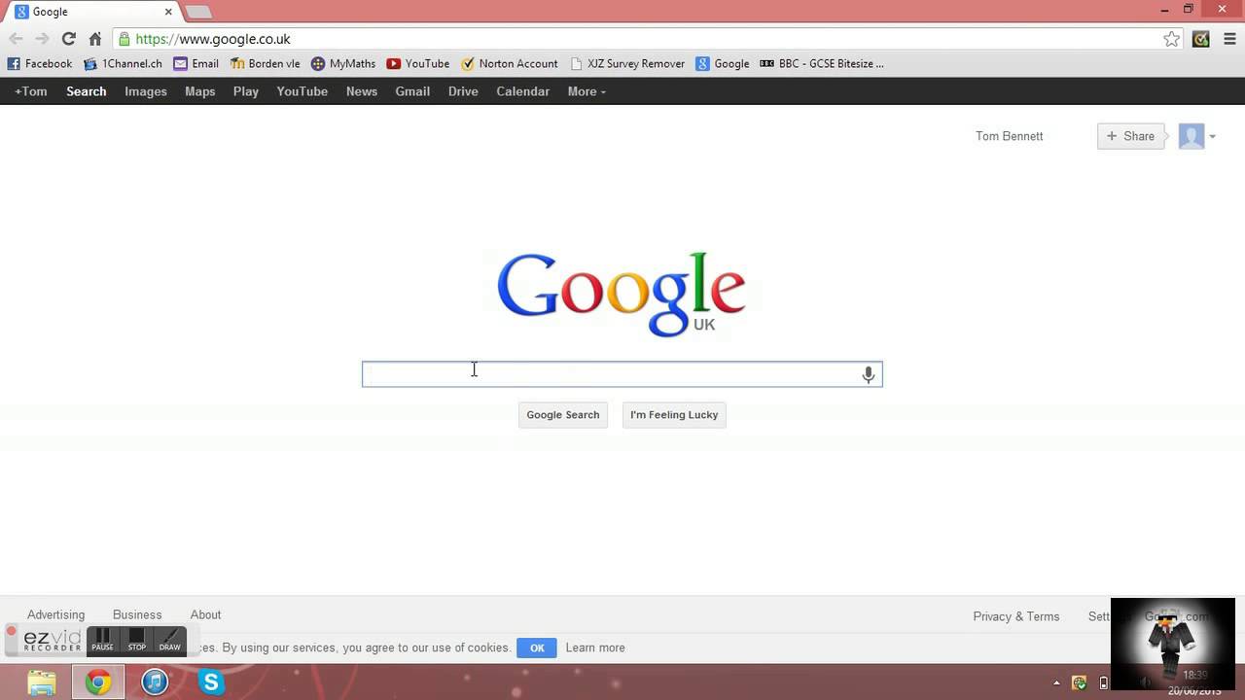Click the Chrome taskbar icon

(x=98, y=682)
